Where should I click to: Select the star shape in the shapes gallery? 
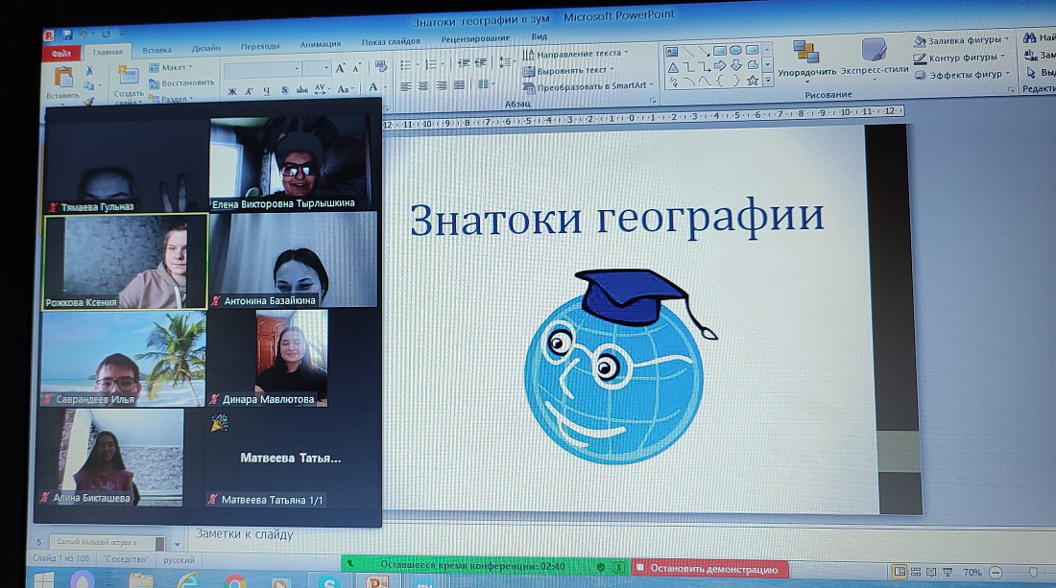click(x=753, y=81)
